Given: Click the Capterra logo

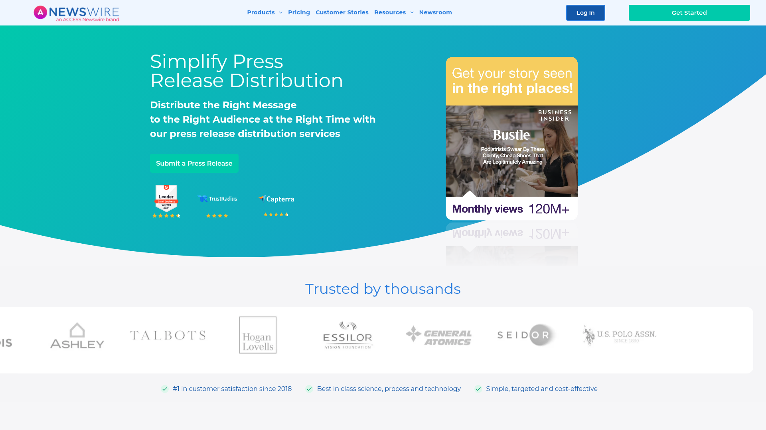Looking at the screenshot, I should (x=276, y=199).
